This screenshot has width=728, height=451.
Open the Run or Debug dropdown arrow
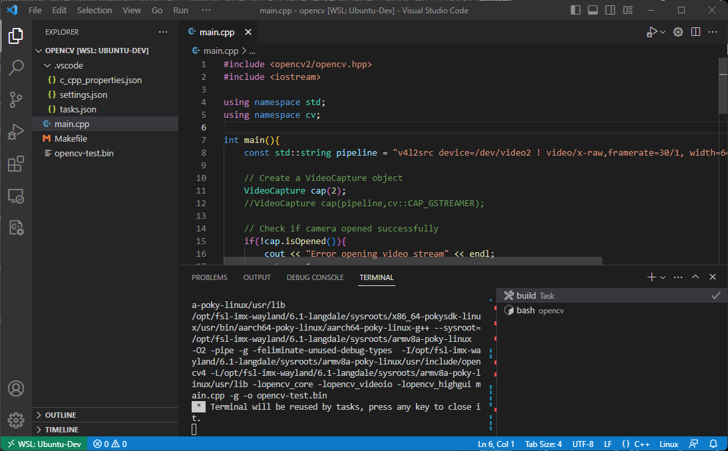663,32
